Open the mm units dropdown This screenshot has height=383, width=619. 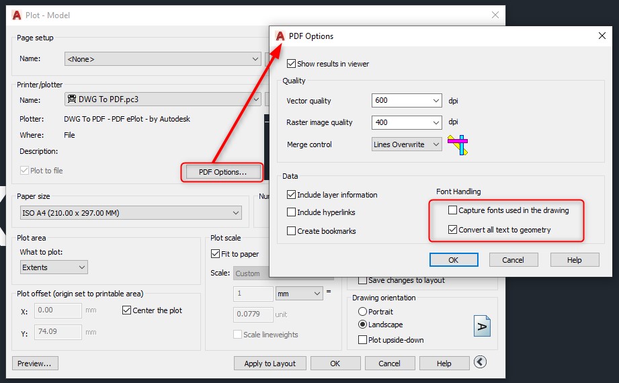pyautogui.click(x=299, y=294)
